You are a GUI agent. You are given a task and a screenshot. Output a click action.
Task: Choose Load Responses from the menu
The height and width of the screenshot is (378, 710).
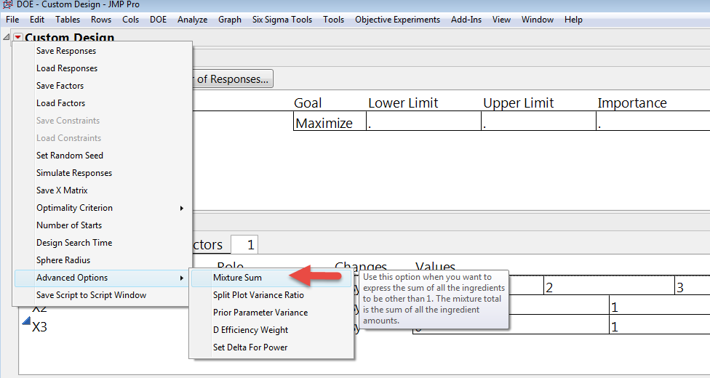point(103,68)
